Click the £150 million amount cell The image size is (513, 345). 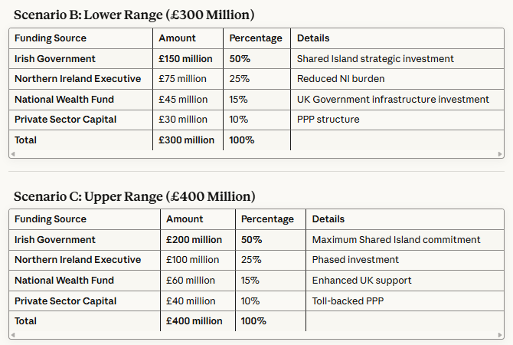(x=186, y=58)
